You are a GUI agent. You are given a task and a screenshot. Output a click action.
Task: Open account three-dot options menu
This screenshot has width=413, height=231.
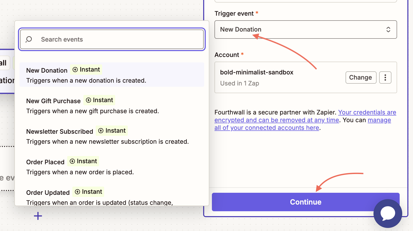385,78
